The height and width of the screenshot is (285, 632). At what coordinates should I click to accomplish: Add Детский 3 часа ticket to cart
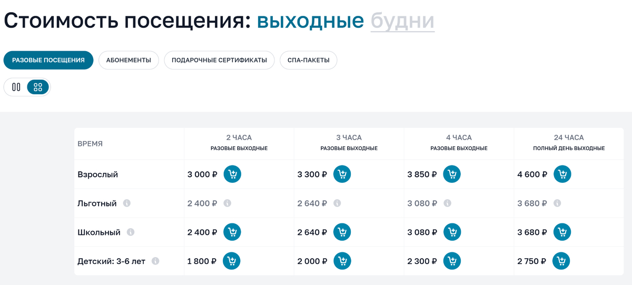pyautogui.click(x=342, y=261)
